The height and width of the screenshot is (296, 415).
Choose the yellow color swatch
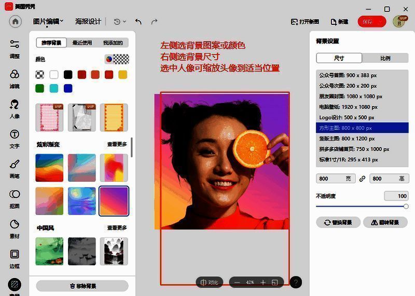122,74
